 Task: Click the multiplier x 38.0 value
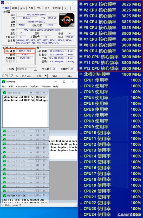click(x=25, y=54)
